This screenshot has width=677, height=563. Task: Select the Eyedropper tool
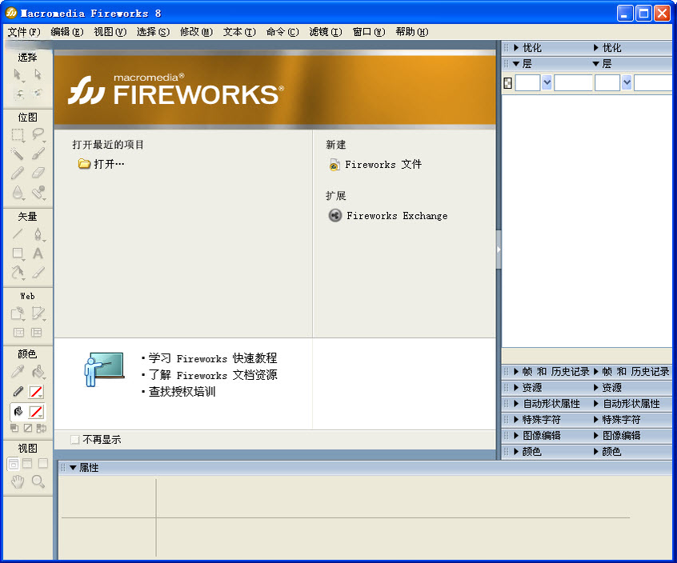point(18,371)
